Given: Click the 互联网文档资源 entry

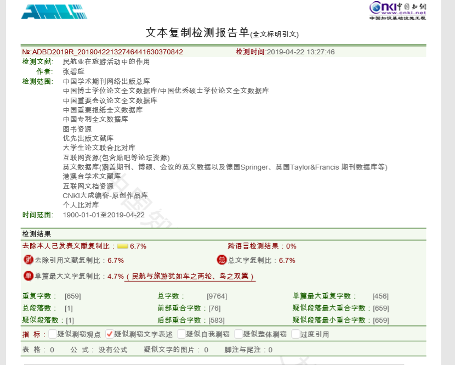Looking at the screenshot, I should point(88,186).
